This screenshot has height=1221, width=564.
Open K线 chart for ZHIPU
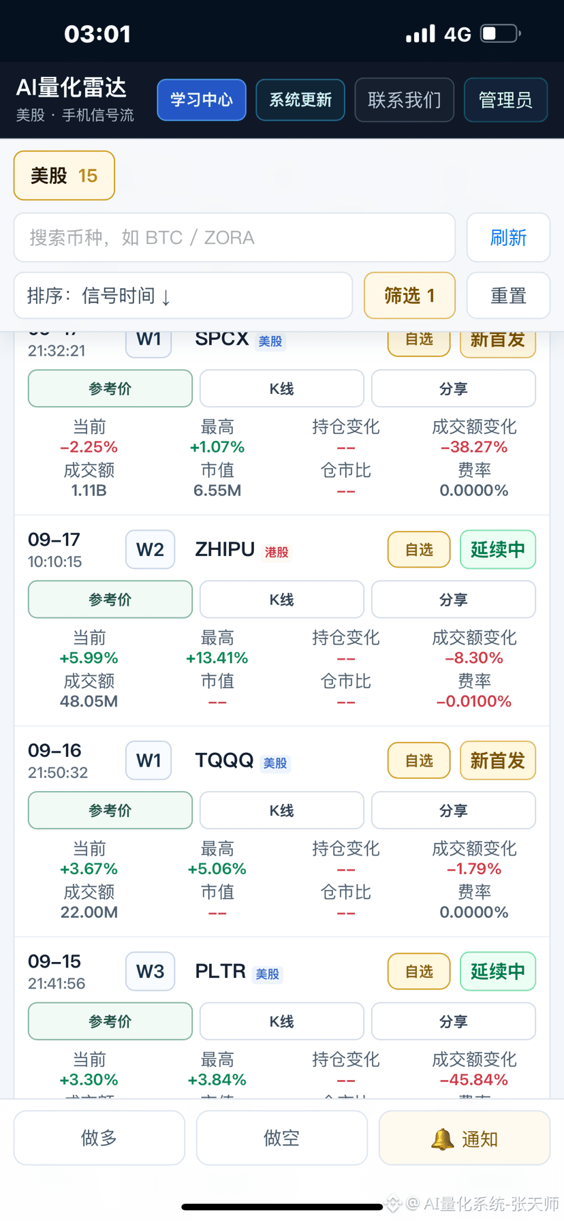282,600
